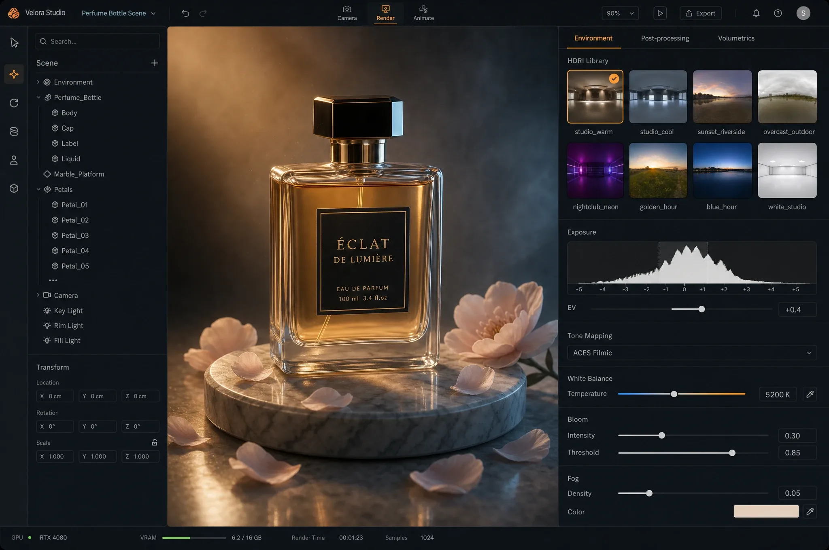The image size is (829, 550).
Task: Click the Fog Color swatch
Action: click(x=766, y=511)
